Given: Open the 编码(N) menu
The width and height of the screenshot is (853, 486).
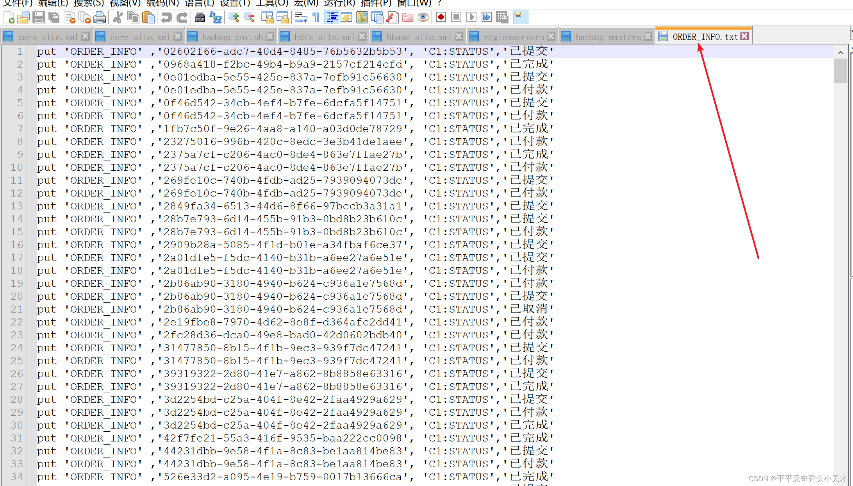Looking at the screenshot, I should pos(162,4).
